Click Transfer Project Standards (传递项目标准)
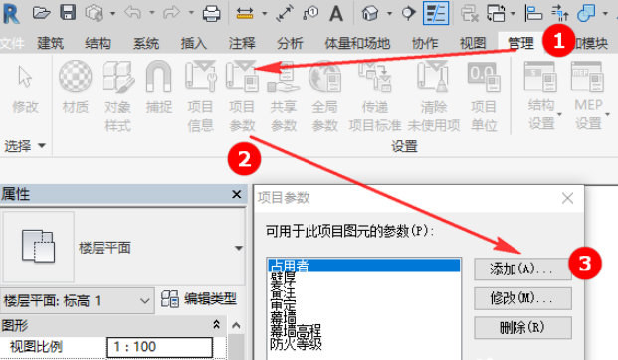The width and height of the screenshot is (618, 360). 375,96
